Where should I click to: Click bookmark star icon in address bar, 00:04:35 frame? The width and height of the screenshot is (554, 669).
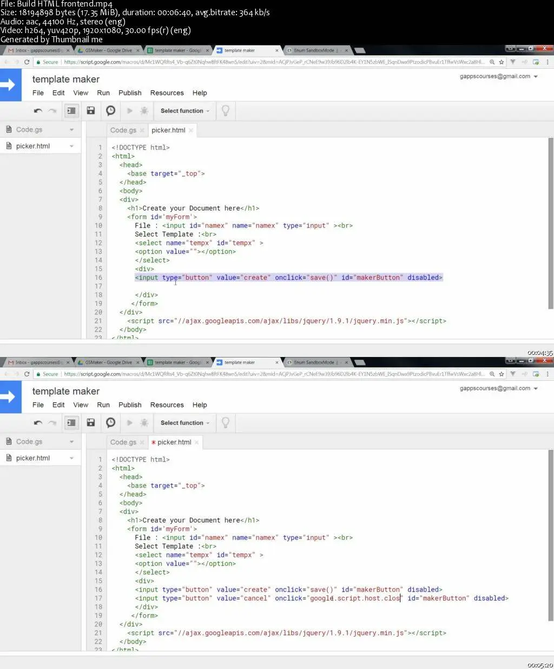pyautogui.click(x=502, y=62)
